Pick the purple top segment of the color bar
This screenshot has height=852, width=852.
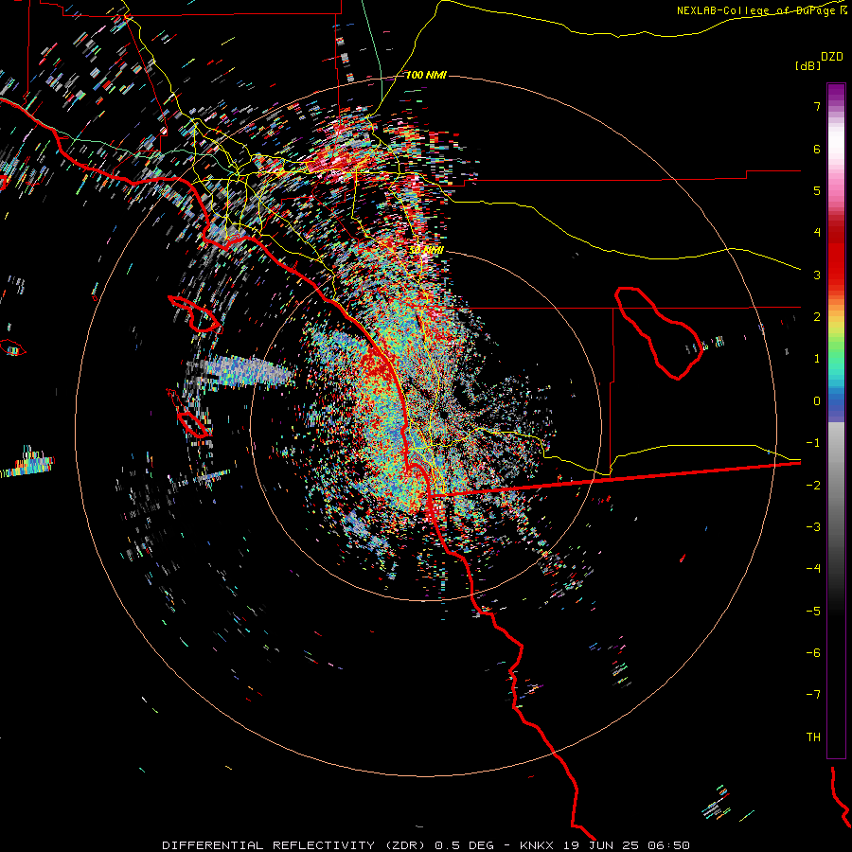tap(836, 93)
